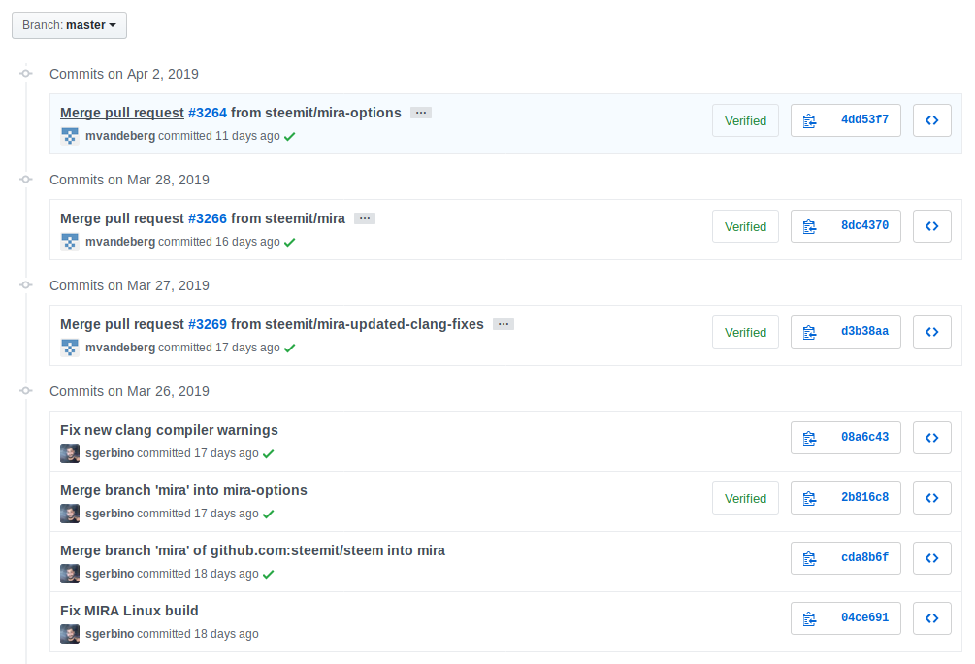Copy full SHA for commit 04ce691

click(x=810, y=618)
